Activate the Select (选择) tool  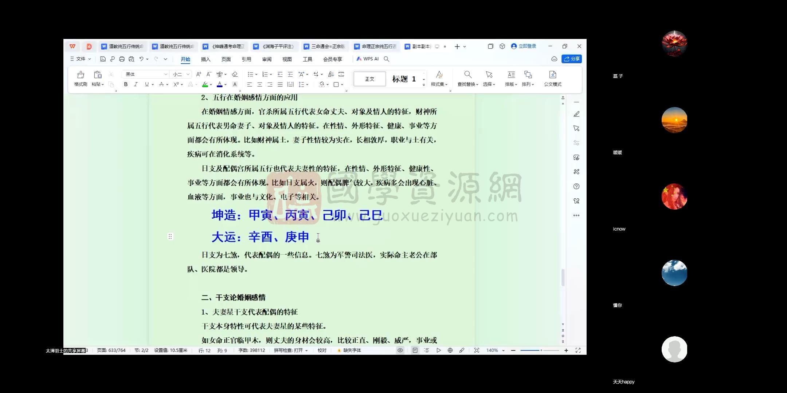pyautogui.click(x=489, y=78)
